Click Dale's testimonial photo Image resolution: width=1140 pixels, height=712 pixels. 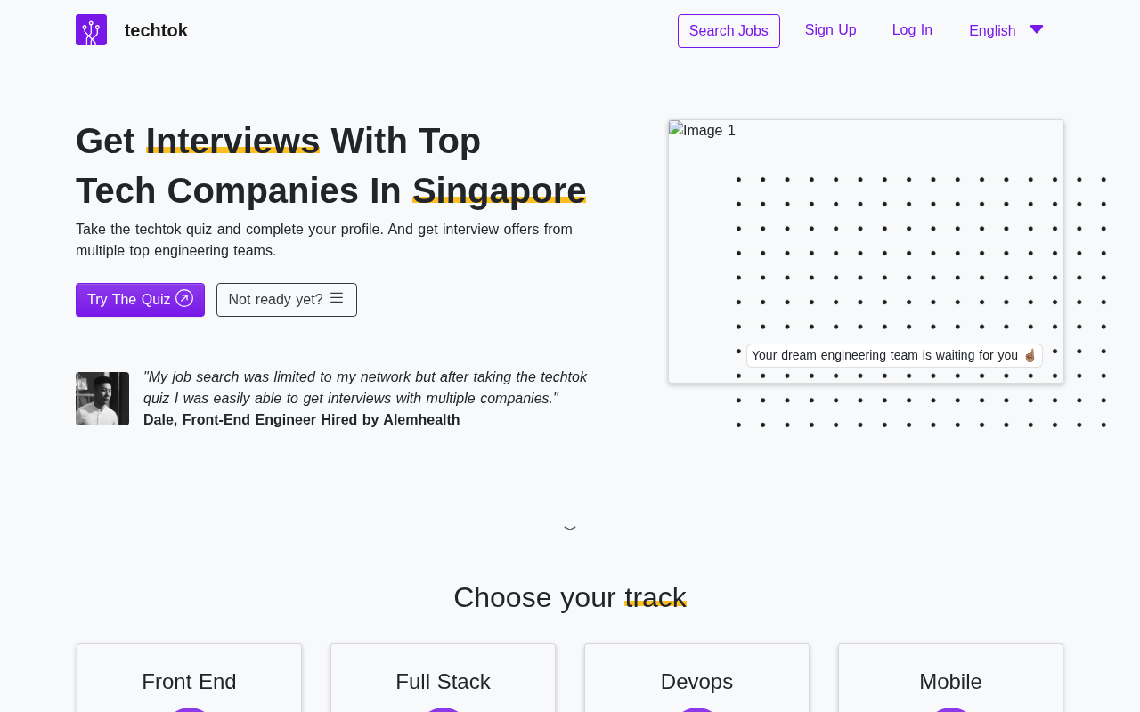point(102,399)
